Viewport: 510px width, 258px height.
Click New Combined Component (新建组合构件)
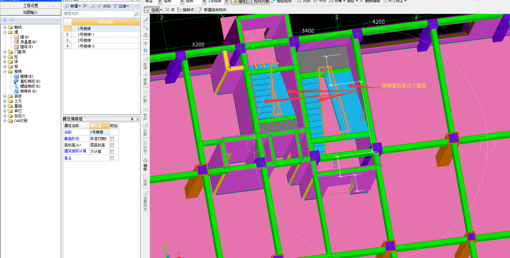coord(212,10)
